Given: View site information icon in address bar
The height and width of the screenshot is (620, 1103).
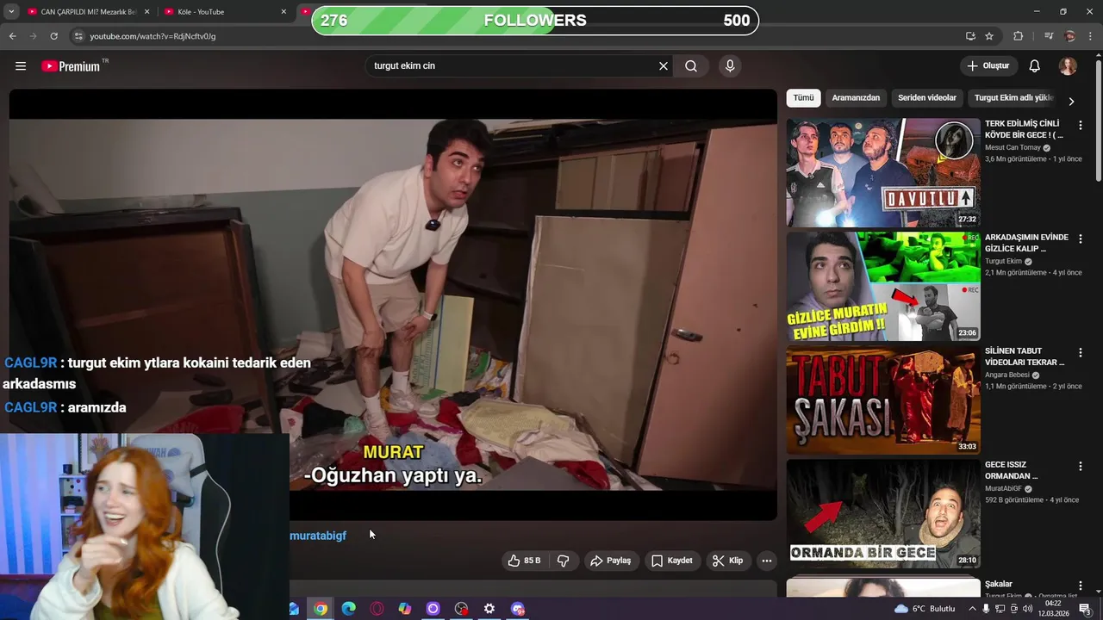Looking at the screenshot, I should [78, 36].
